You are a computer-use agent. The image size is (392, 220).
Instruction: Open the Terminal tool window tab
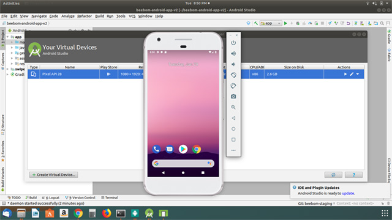click(x=110, y=197)
